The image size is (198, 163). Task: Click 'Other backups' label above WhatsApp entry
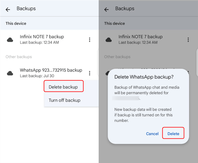19,57
